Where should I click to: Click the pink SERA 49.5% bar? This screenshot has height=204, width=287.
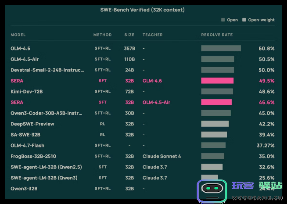pyautogui.click(x=217, y=81)
